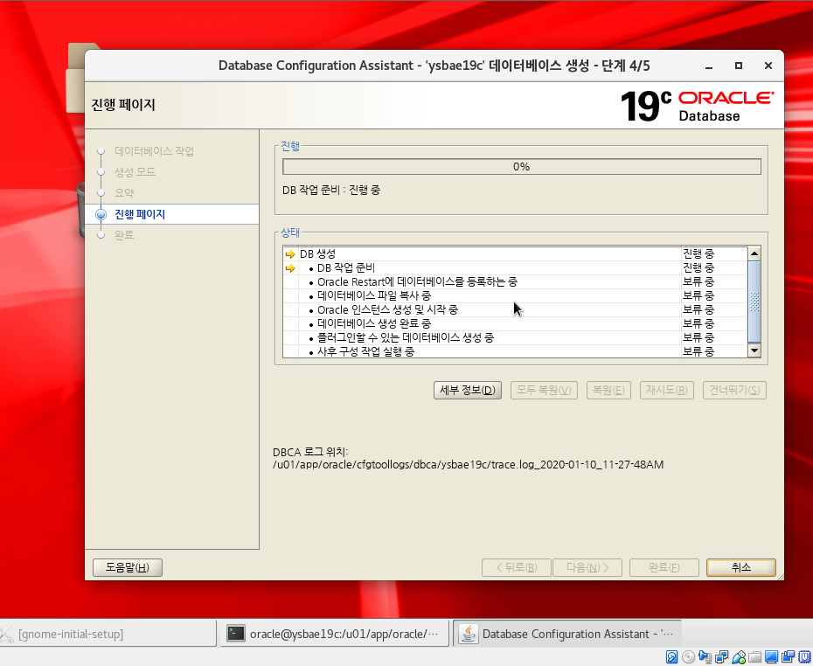
Task: Select the Oracle 인스턴스 생성 및 시작 중 row
Action: pyautogui.click(x=515, y=310)
